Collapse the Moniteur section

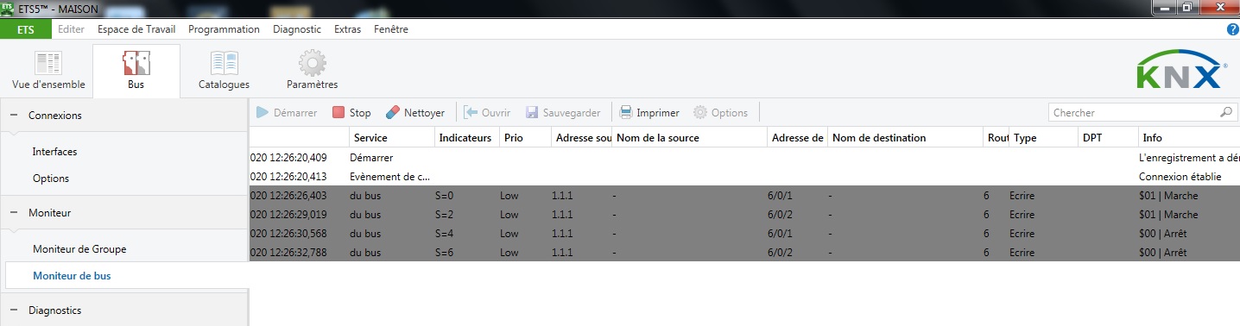(x=15, y=212)
